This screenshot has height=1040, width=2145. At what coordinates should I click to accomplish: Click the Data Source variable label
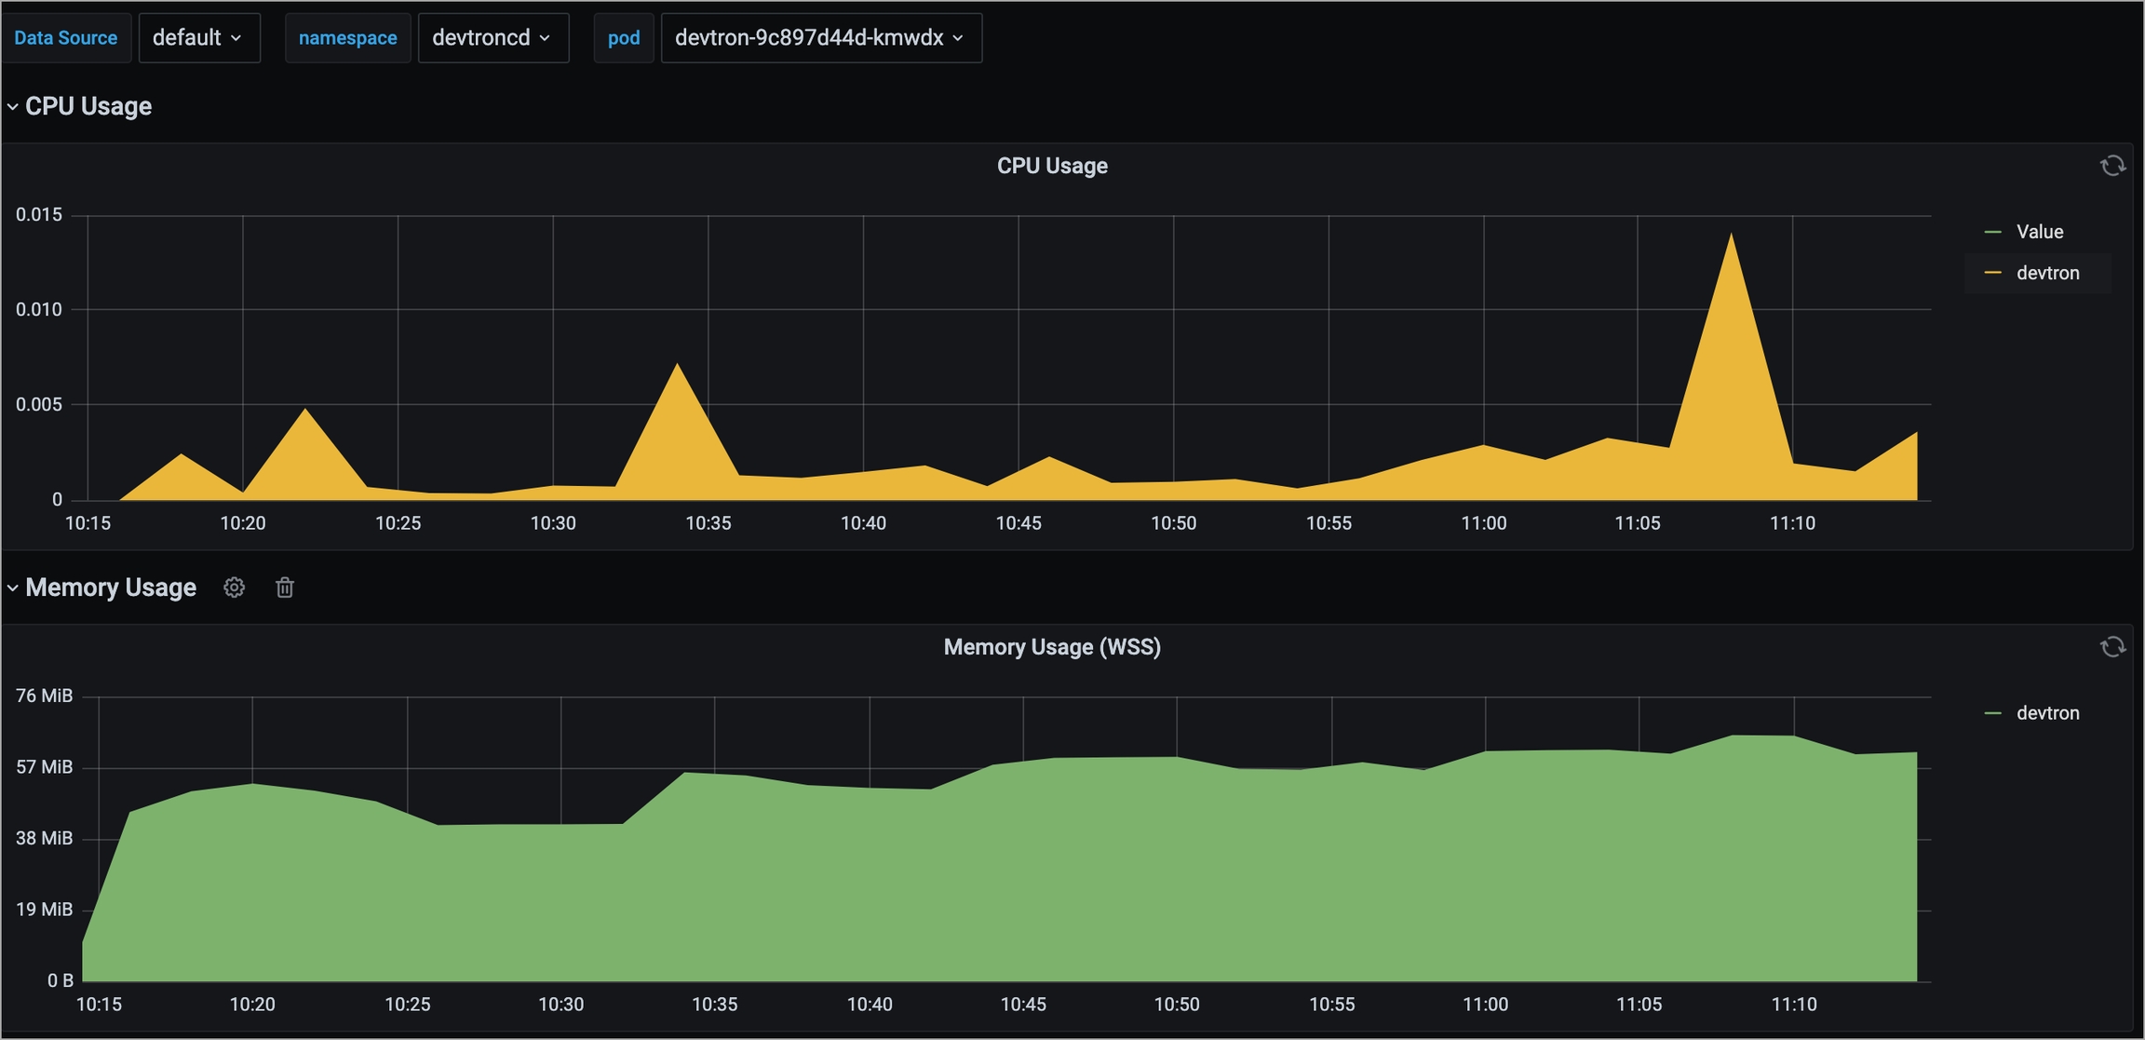(x=66, y=38)
